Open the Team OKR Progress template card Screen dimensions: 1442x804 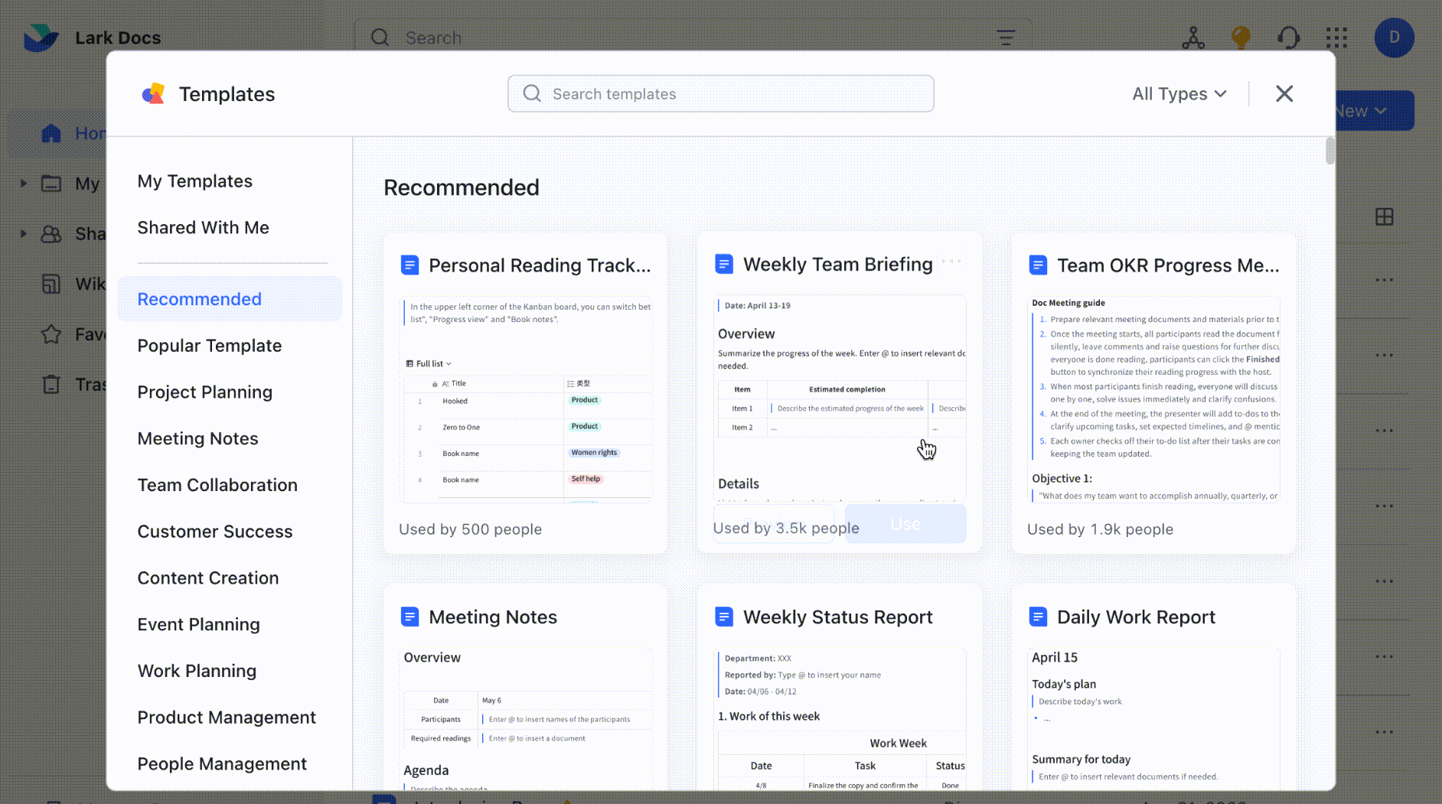pyautogui.click(x=1153, y=393)
